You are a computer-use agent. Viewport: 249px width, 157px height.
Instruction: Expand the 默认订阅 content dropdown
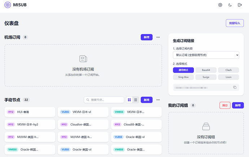coord(206,55)
